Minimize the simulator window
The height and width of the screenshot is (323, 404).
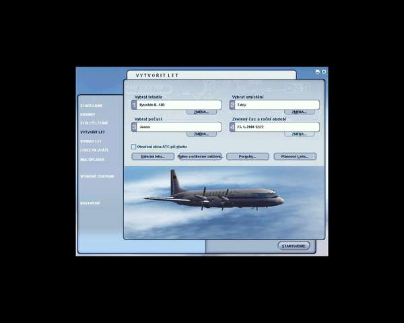318,71
